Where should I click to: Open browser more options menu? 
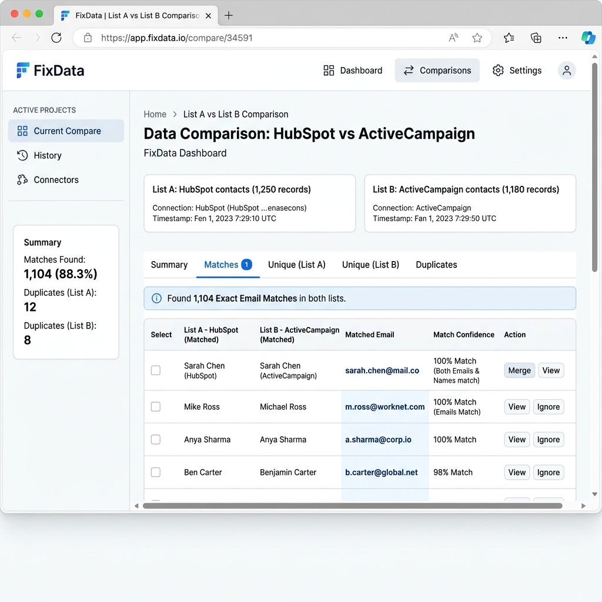click(563, 38)
